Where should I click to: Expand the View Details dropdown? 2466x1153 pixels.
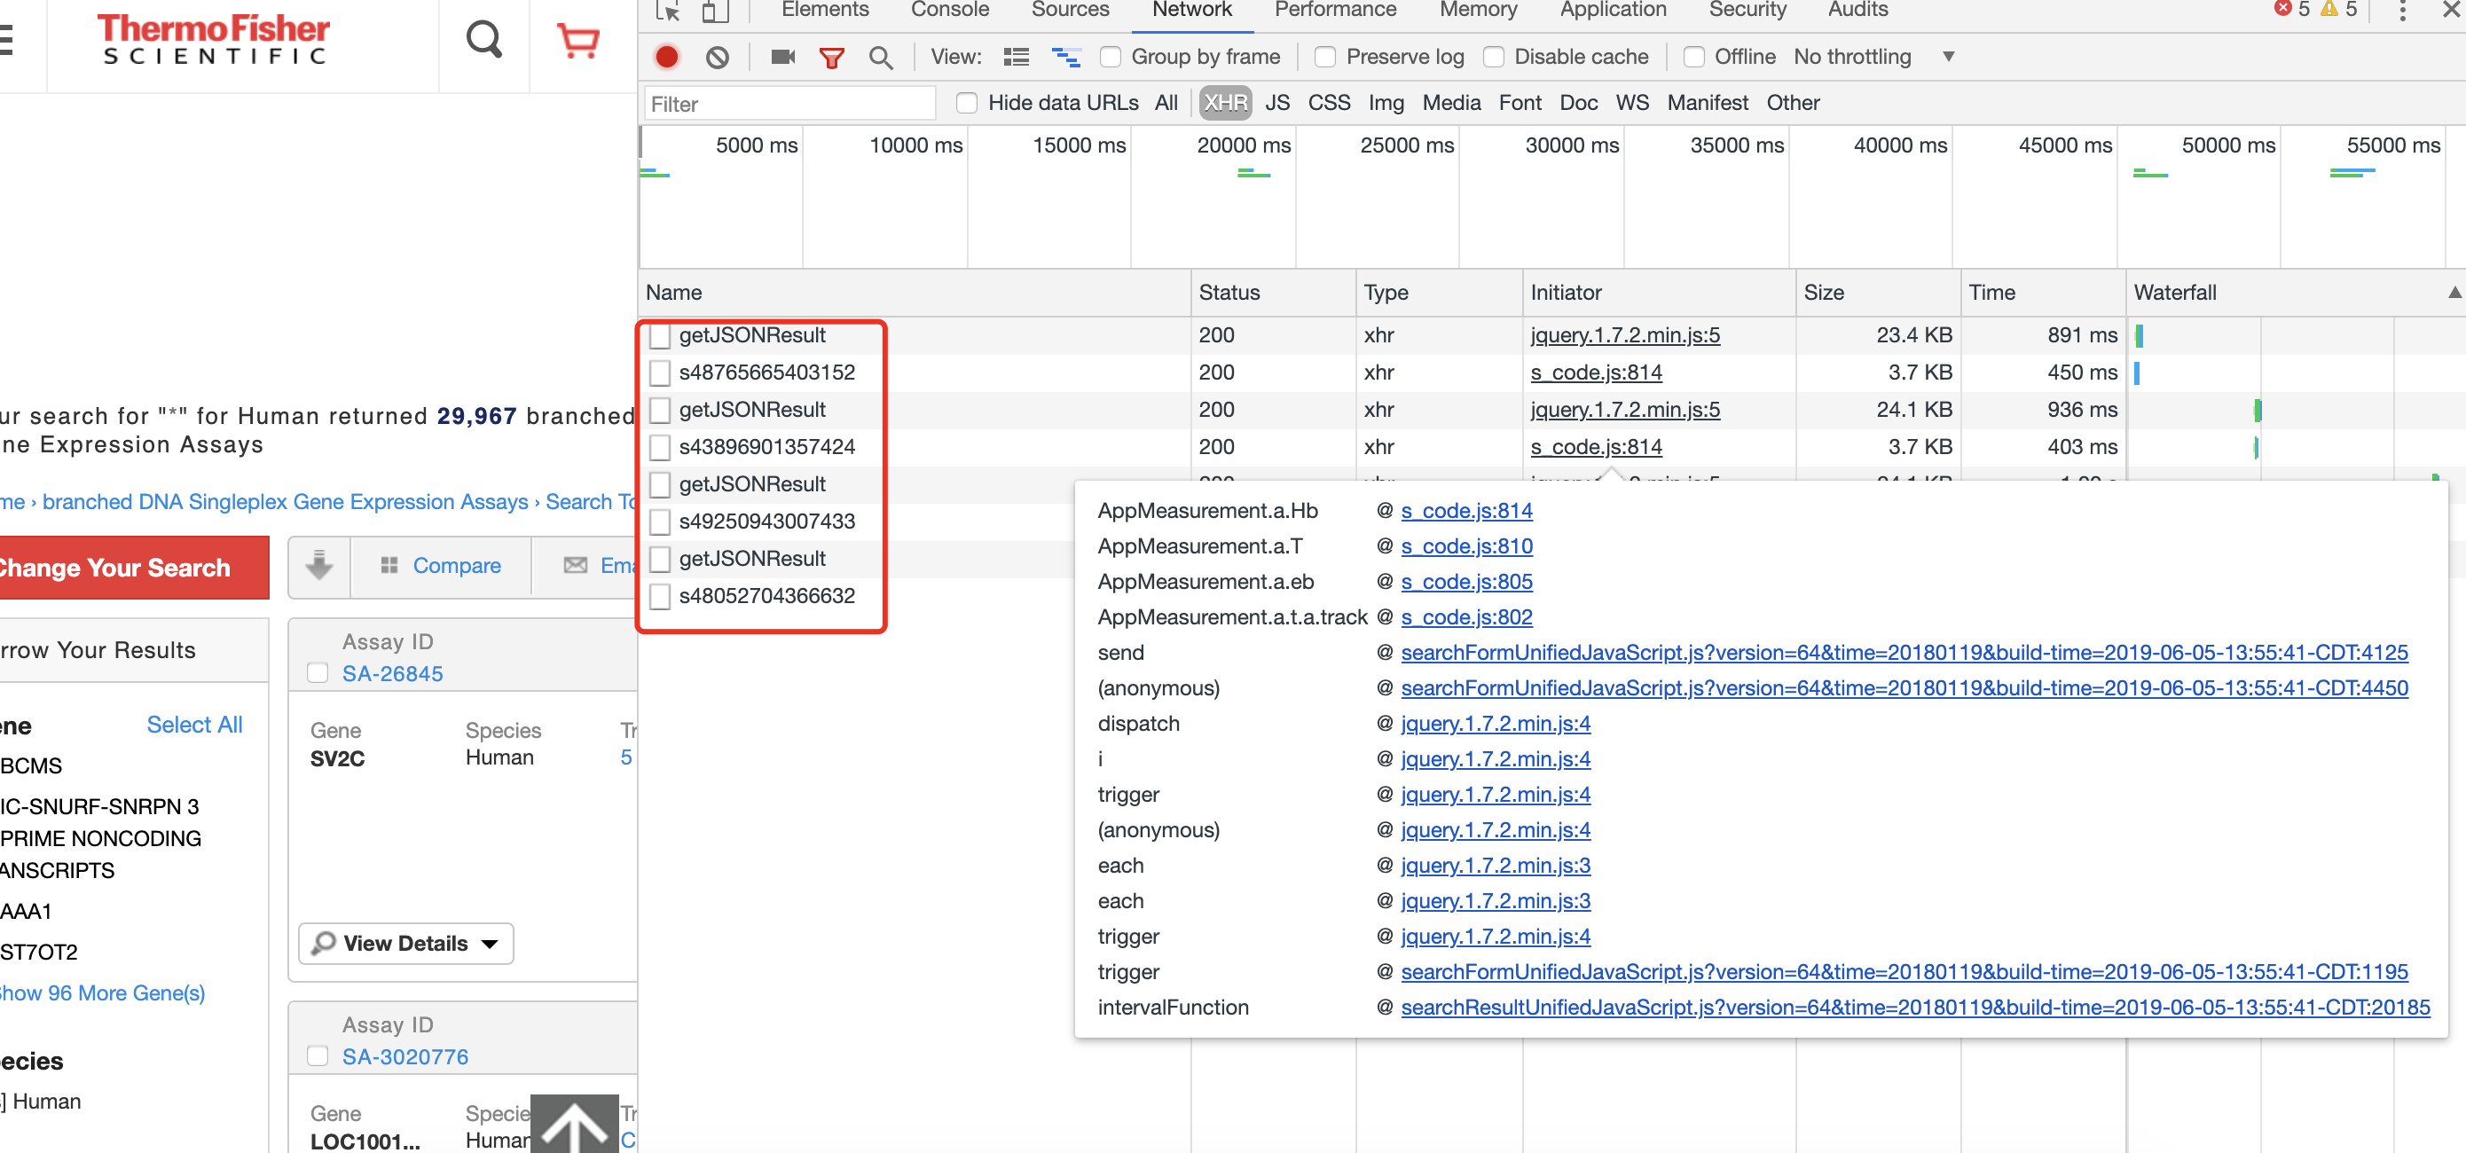(406, 944)
